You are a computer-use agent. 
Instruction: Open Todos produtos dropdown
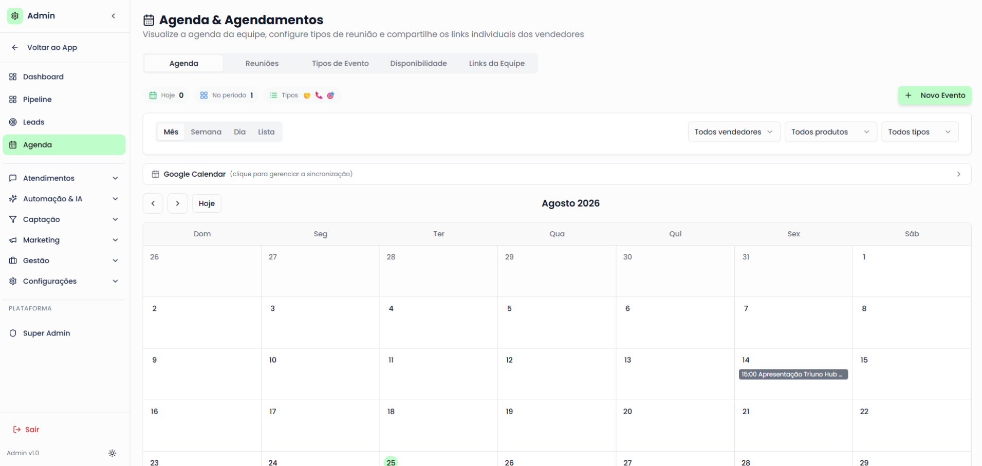830,132
